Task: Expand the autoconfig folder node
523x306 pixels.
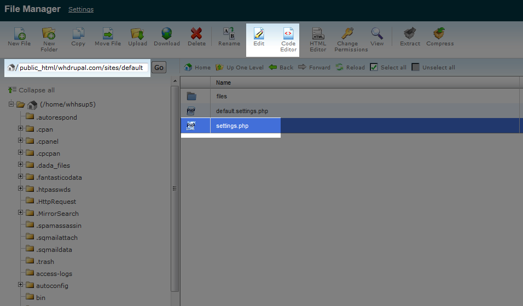Action: click(x=21, y=285)
